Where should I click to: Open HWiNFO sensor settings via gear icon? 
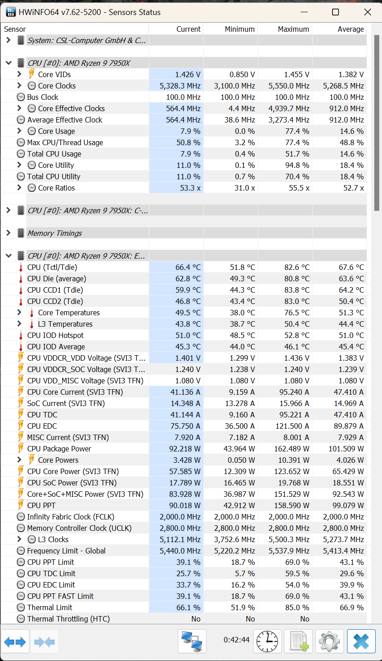329,641
